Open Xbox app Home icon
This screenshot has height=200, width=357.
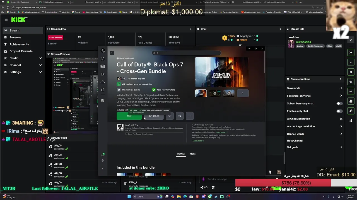[x=103, y=59]
